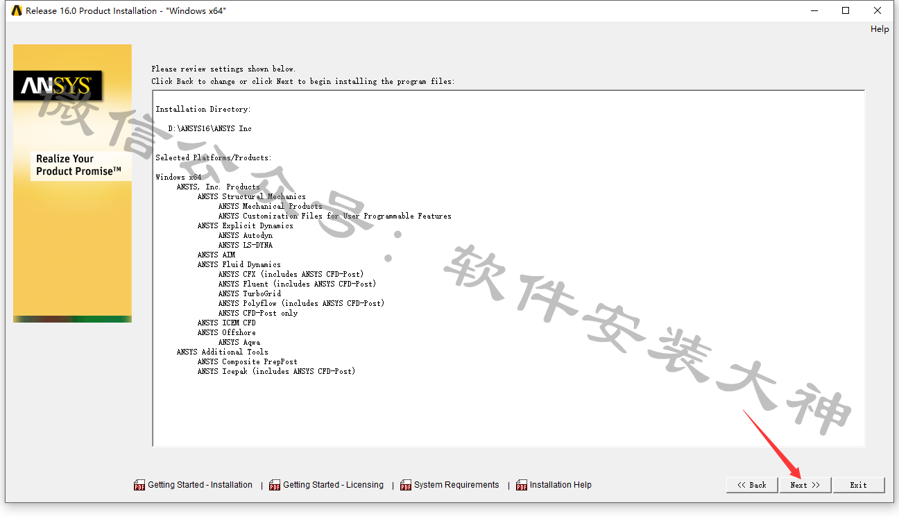
Task: Click the 'ANSYS ICEM CFD' line
Action: pos(226,323)
